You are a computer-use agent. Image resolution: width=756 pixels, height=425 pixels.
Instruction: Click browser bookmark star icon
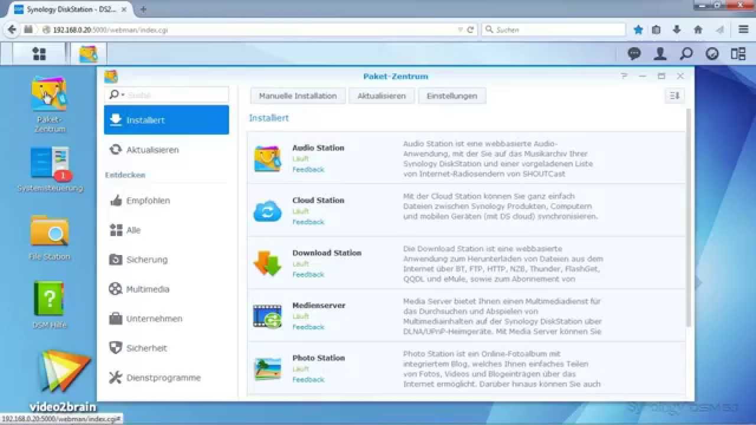pos(638,30)
